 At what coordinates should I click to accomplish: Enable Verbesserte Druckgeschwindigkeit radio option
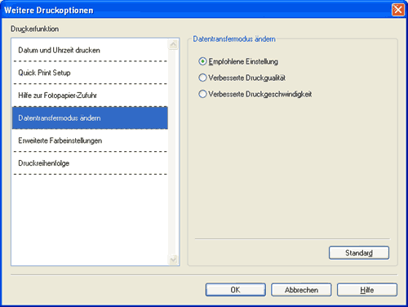tap(202, 94)
